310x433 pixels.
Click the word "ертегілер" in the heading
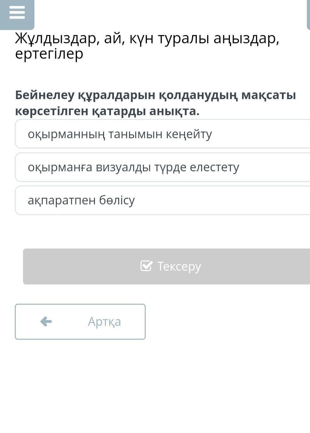[x=49, y=54]
